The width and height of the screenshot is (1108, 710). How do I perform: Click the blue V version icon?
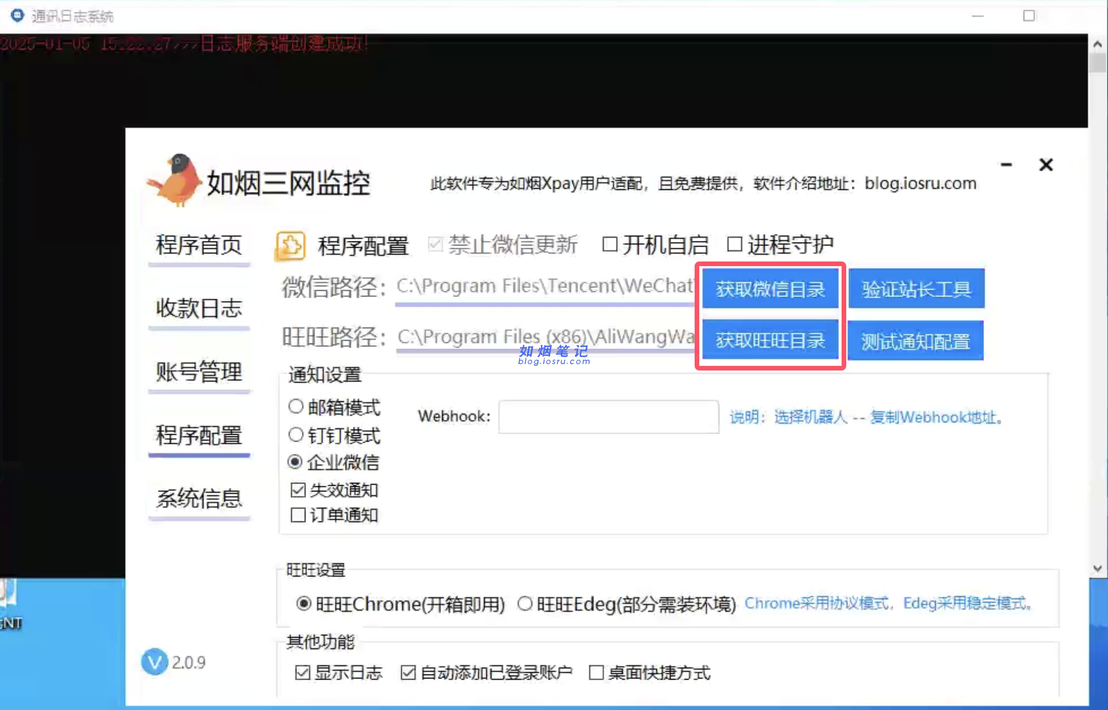coord(154,662)
